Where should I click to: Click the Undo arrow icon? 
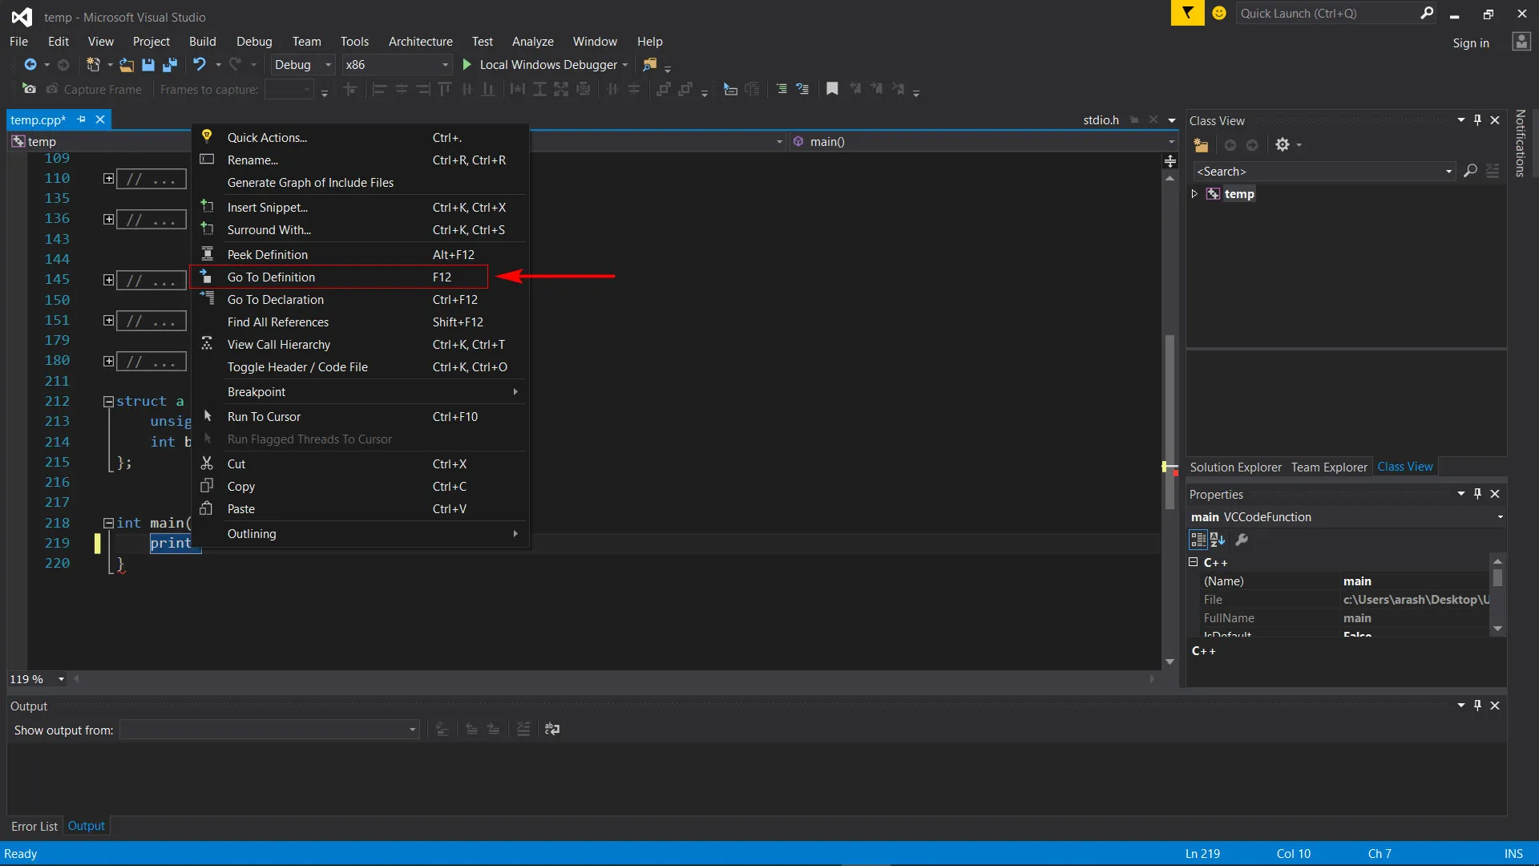[x=200, y=64]
